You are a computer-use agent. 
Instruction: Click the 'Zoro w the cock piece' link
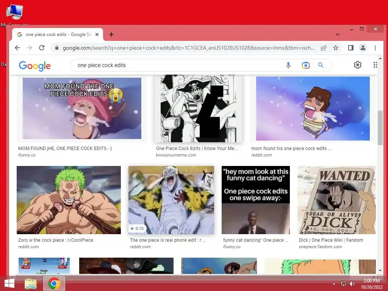coord(56,240)
